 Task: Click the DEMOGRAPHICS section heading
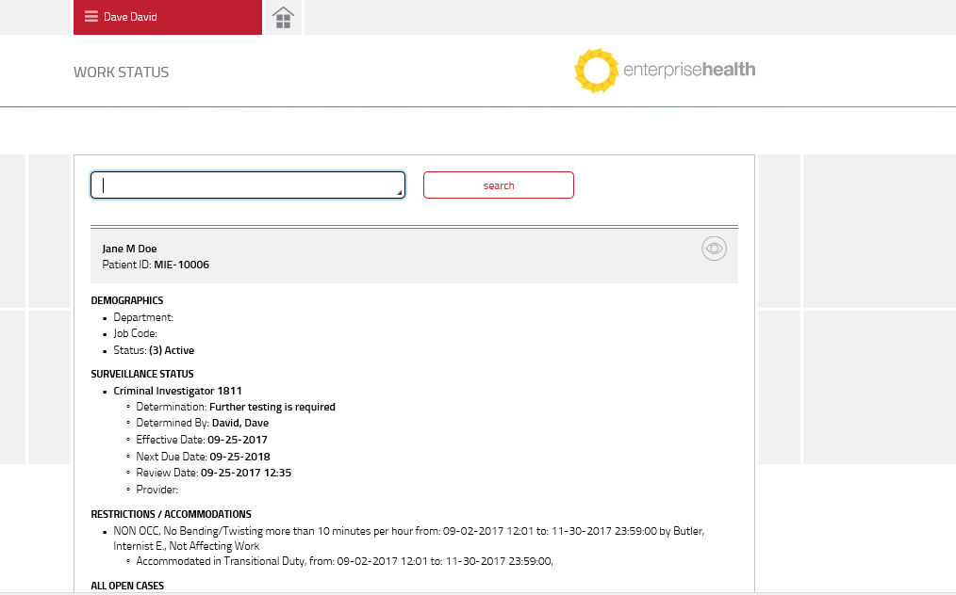(x=126, y=300)
